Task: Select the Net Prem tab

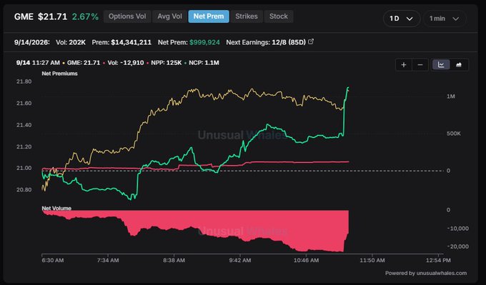Action: pyautogui.click(x=209, y=16)
